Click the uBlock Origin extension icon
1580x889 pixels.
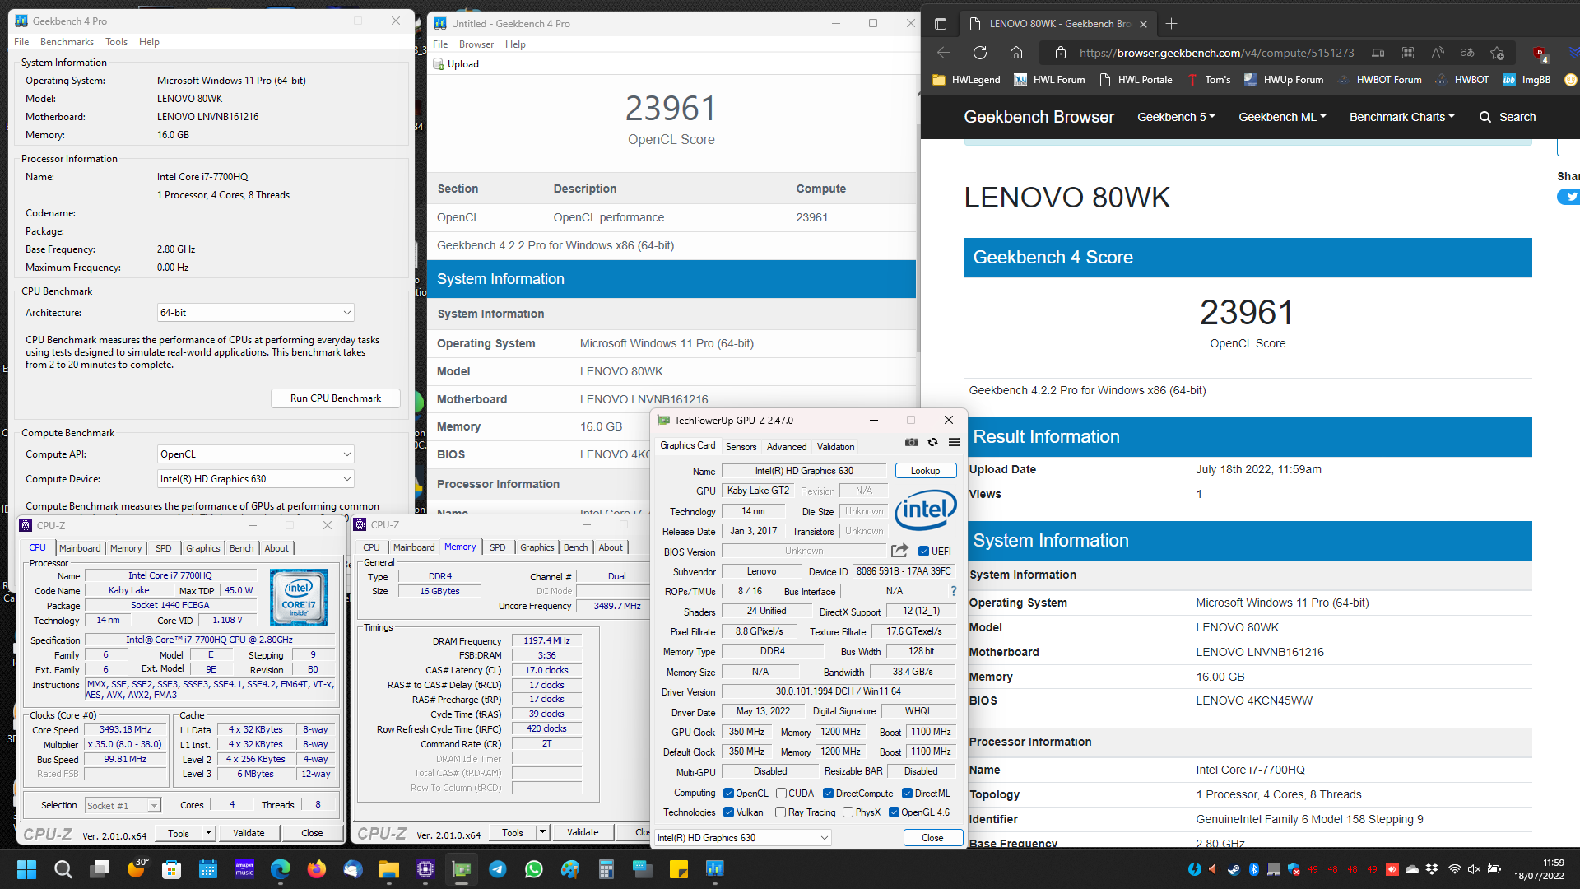[x=1540, y=54]
